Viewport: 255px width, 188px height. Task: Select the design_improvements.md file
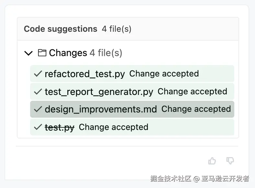pos(101,109)
